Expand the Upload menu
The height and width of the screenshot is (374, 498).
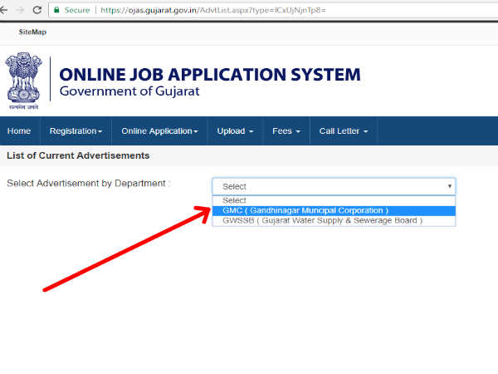point(235,131)
